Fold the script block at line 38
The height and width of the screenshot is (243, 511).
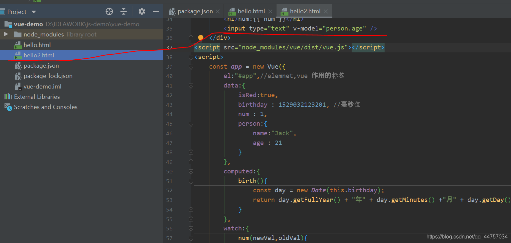(191, 57)
